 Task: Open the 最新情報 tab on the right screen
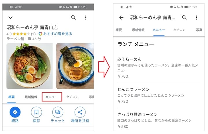tap(138, 30)
